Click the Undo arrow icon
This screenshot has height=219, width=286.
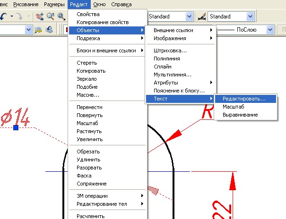[4, 17]
